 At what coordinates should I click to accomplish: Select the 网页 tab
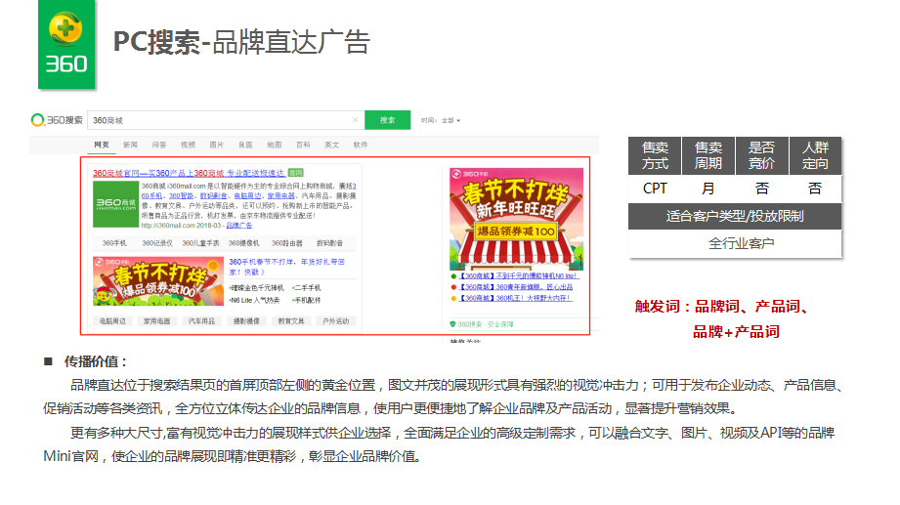pos(102,145)
